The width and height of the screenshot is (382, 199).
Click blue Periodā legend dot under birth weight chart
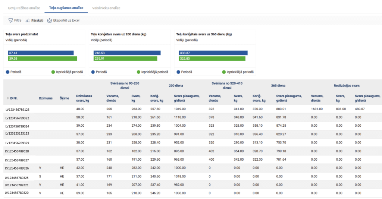7,72
